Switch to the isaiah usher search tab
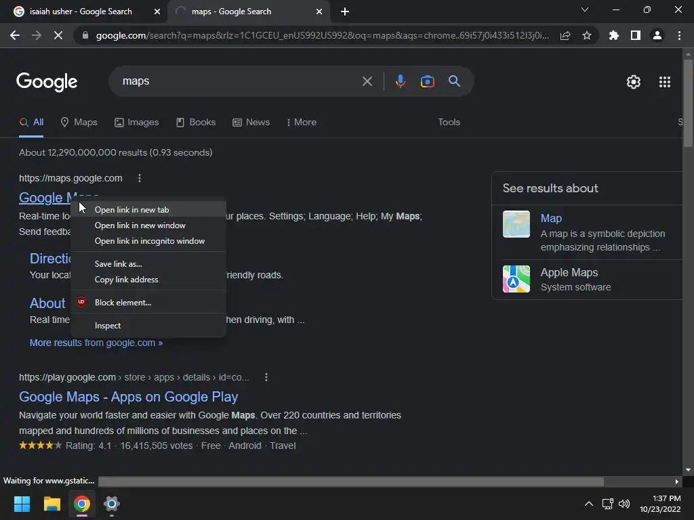Viewport: 694px width, 520px height. tap(81, 12)
